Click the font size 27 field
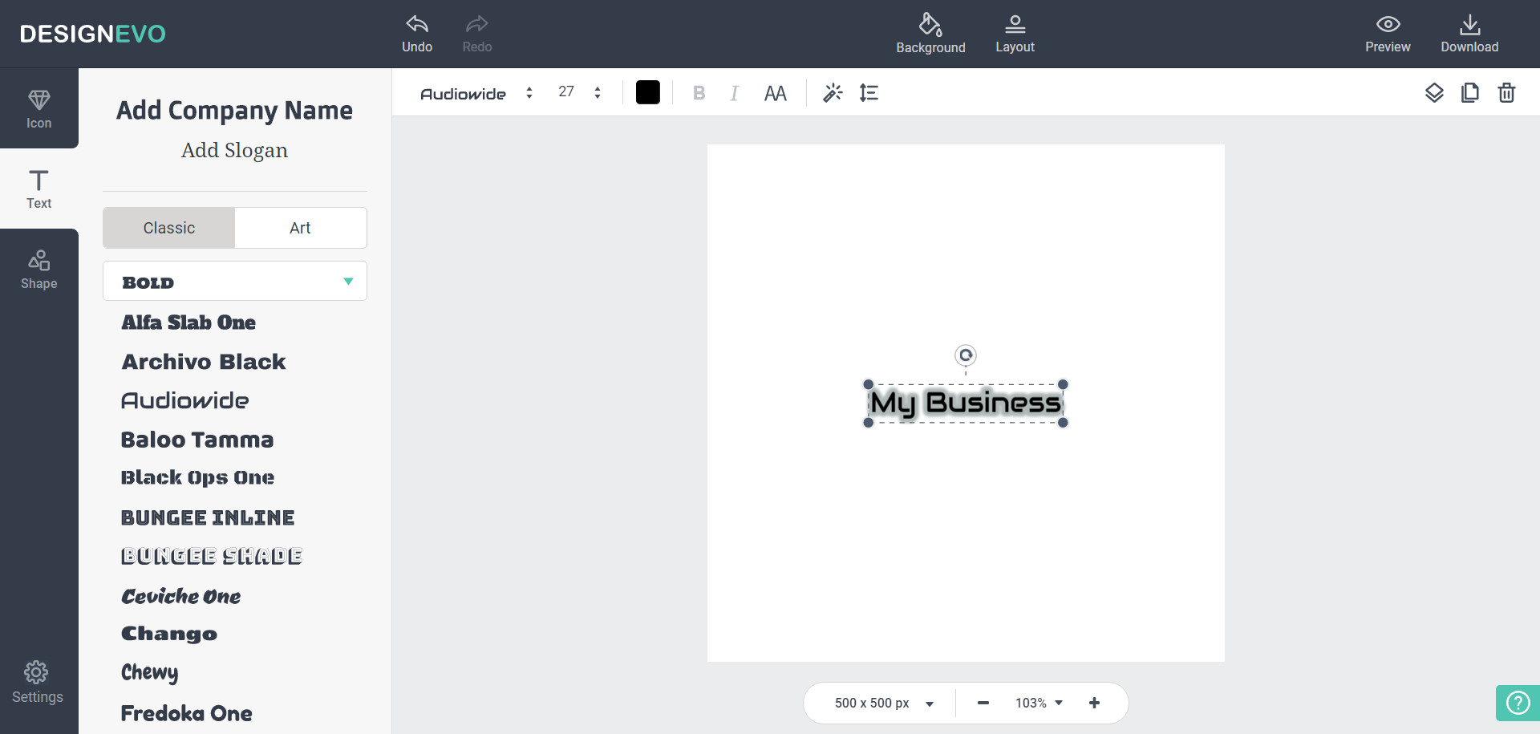Viewport: 1540px width, 734px height. 566,92
